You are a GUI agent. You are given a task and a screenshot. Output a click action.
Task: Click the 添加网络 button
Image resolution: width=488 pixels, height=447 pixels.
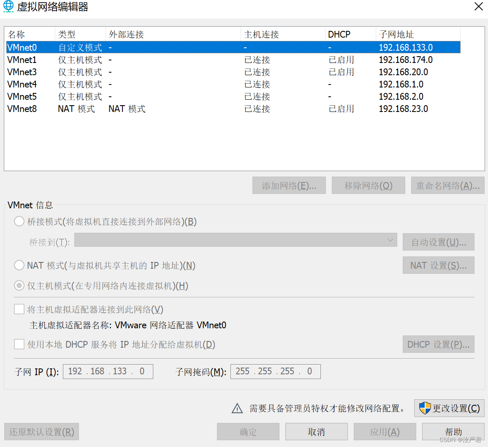click(289, 185)
